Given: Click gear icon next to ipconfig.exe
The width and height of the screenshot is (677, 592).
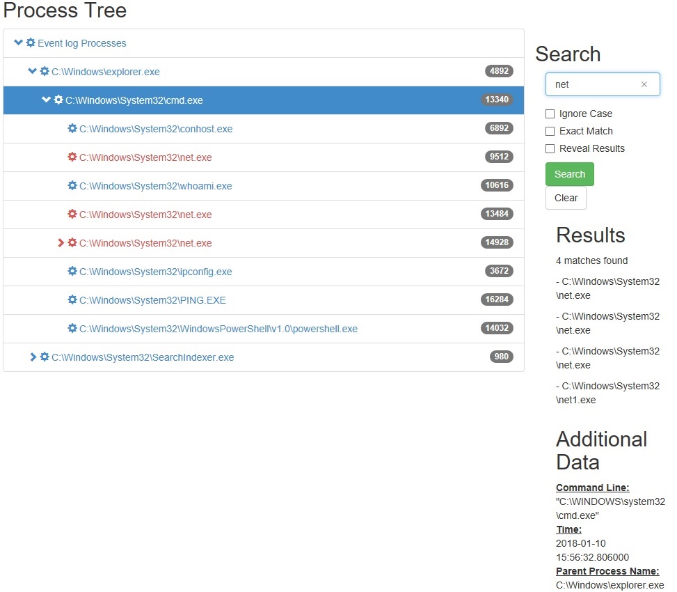Looking at the screenshot, I should pos(72,271).
